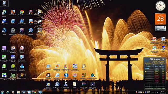Open the EASEUS Partition Master shortcut
The height and width of the screenshot is (94, 168).
pos(48,86)
